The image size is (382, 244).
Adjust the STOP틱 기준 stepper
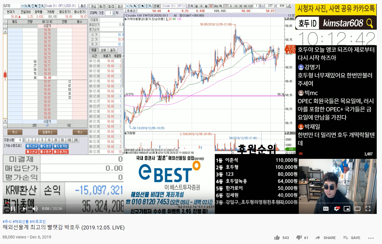tap(114, 13)
